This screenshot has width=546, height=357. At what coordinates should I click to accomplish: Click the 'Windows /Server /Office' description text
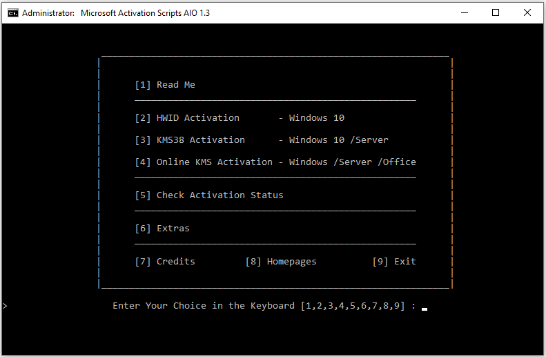(353, 162)
